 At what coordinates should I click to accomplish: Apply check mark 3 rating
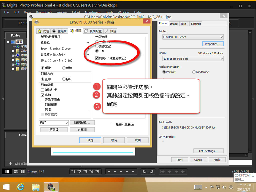coord(85,171)
